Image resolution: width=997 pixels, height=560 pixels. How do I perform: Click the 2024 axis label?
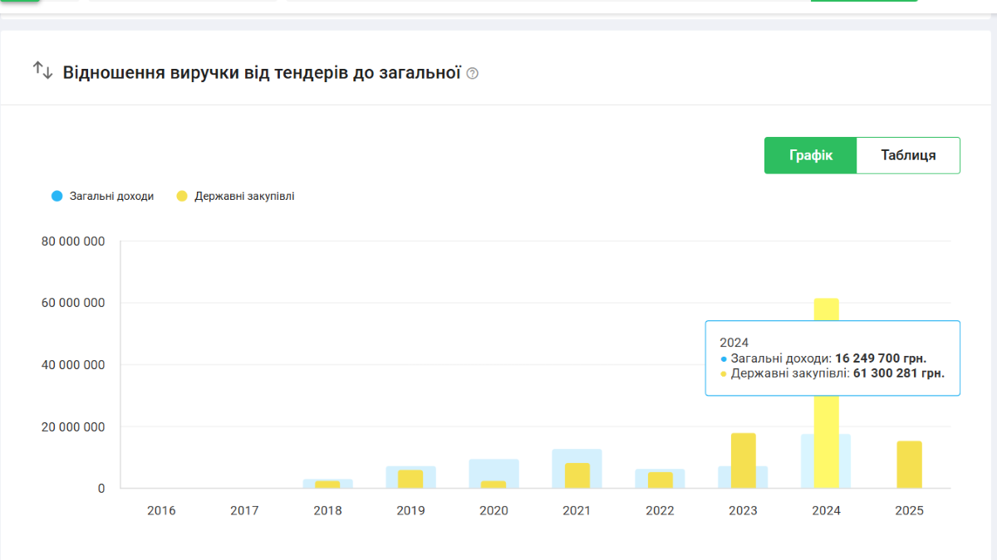pyautogui.click(x=826, y=511)
